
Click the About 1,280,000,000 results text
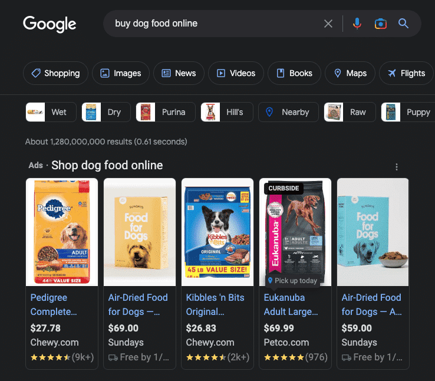coord(106,142)
